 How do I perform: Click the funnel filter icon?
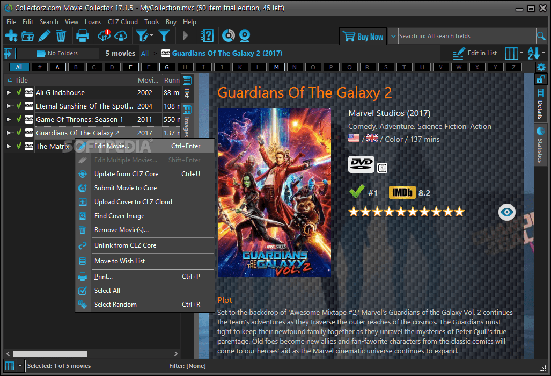tap(164, 36)
